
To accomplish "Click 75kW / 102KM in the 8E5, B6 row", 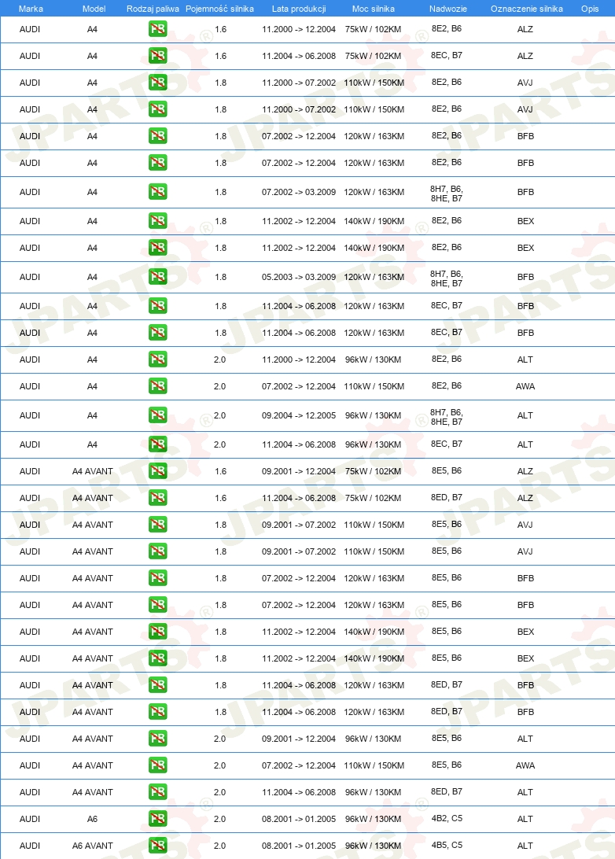I will click(x=373, y=472).
